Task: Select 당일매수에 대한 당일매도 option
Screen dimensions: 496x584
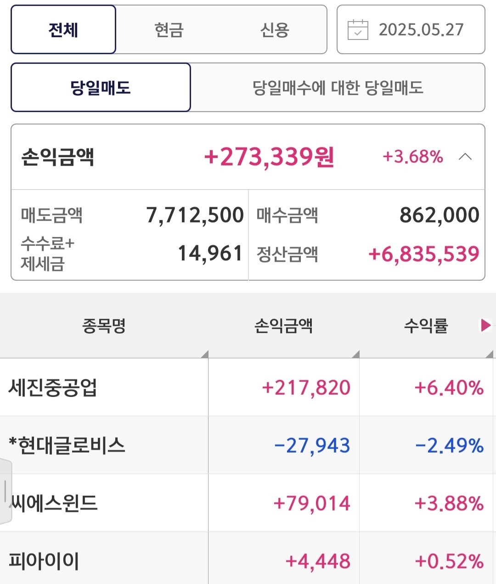Action: [338, 87]
